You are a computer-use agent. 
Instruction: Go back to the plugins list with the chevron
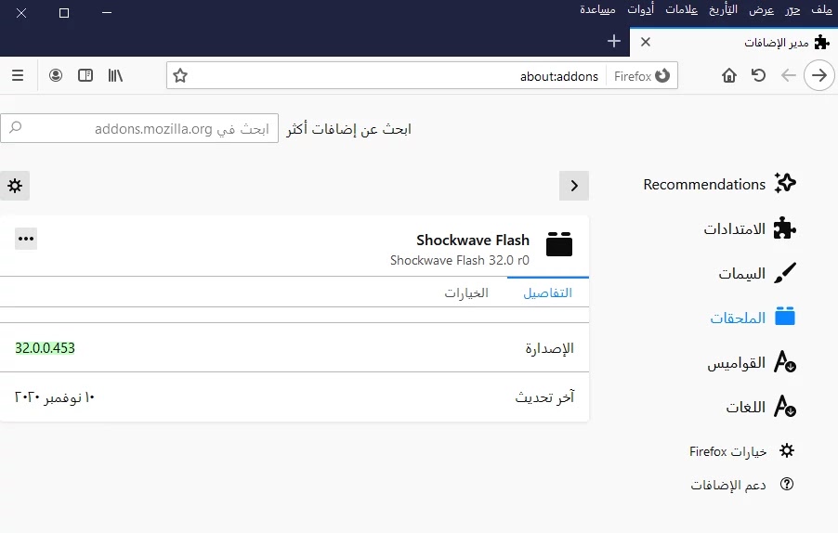coord(574,186)
